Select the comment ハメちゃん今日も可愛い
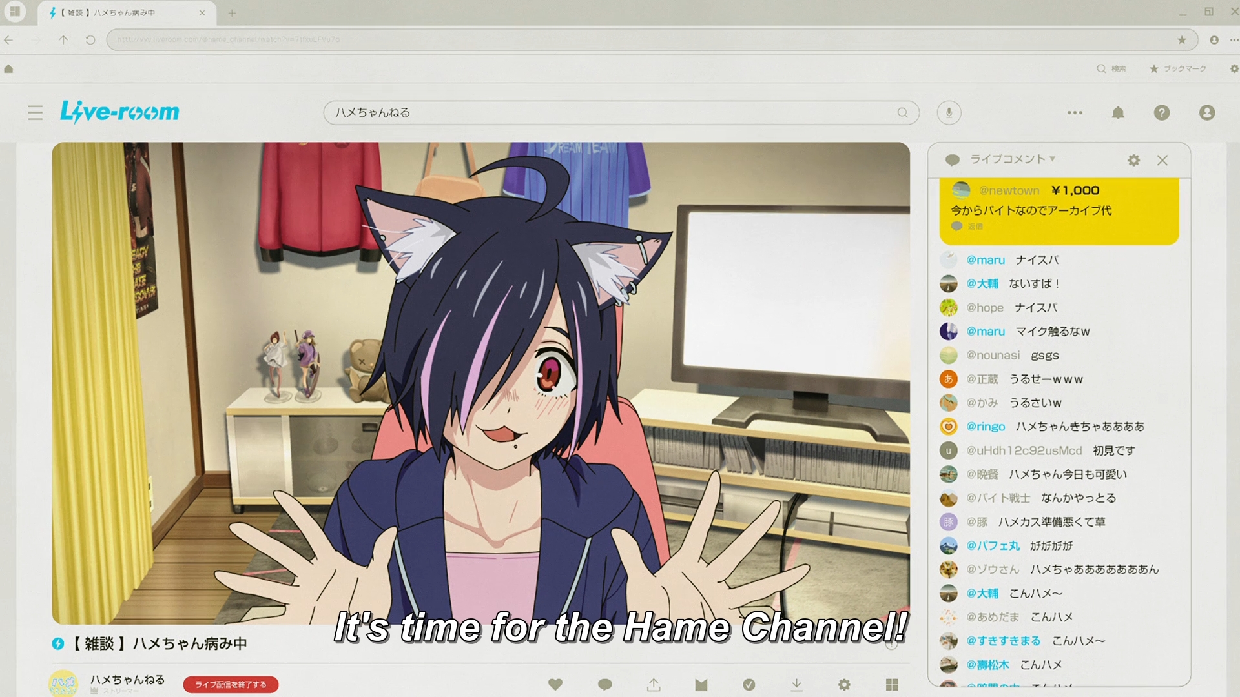This screenshot has width=1240, height=697. coord(1068,474)
